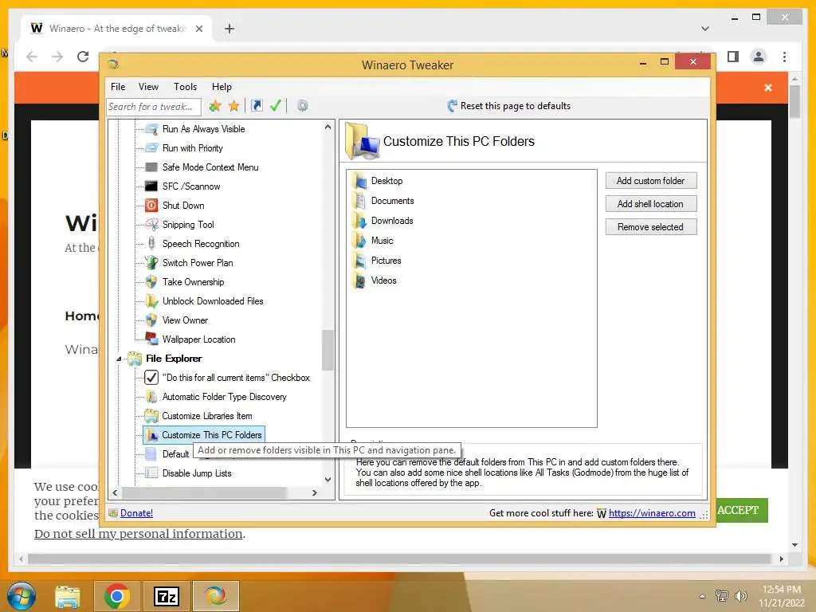Click the network tray icon
This screenshot has width=816, height=612.
click(x=722, y=596)
